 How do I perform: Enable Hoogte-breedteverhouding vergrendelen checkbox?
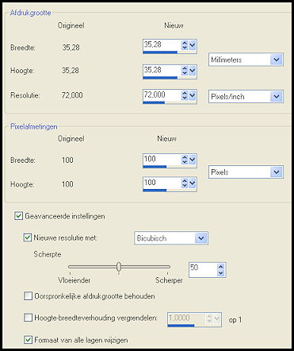(28, 317)
